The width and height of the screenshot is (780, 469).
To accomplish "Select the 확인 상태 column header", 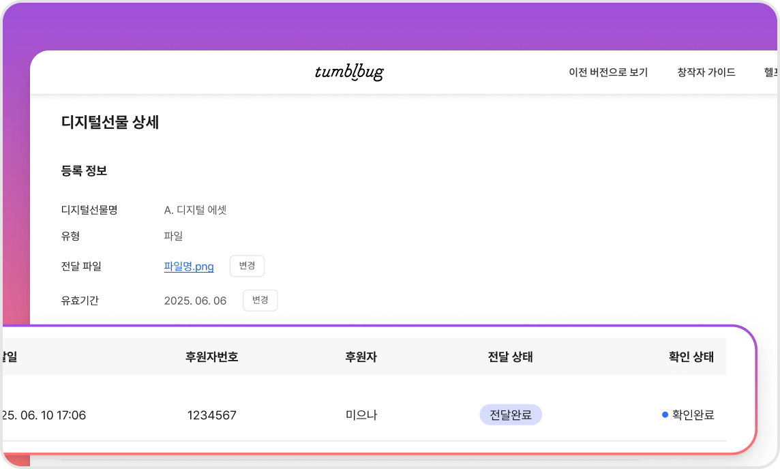I will pyautogui.click(x=691, y=357).
